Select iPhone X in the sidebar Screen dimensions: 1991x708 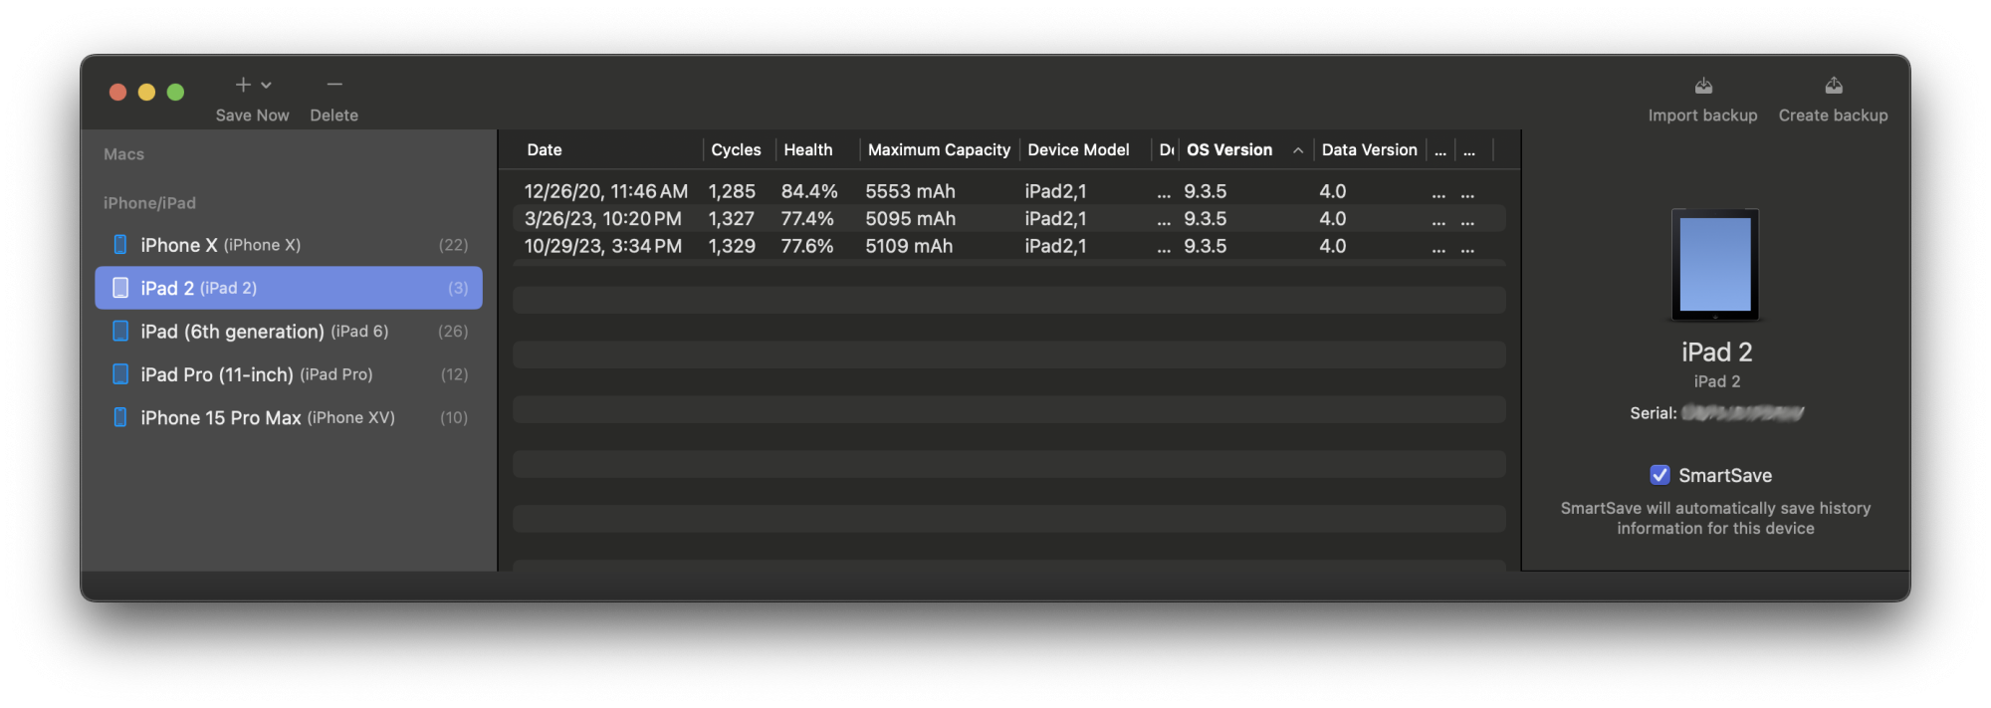289,245
